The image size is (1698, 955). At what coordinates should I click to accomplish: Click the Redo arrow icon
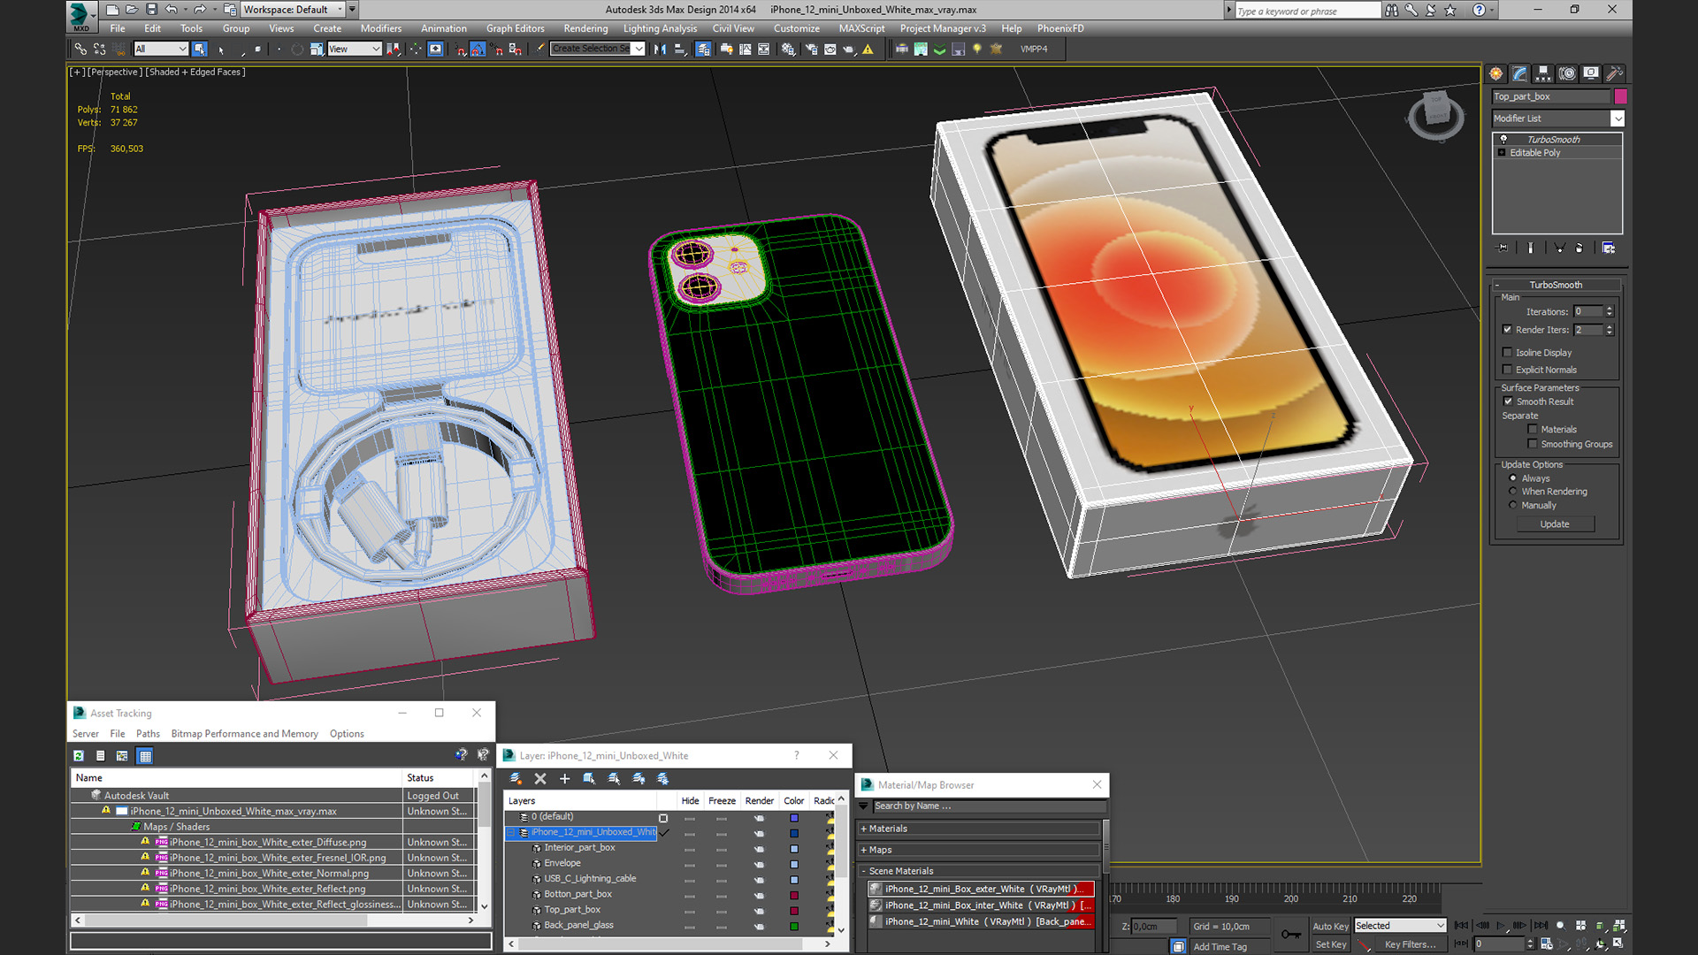[200, 10]
